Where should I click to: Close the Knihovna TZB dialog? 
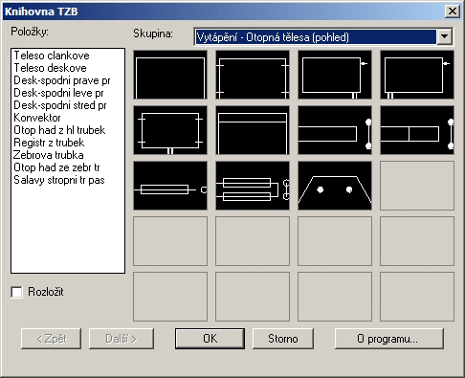pos(453,11)
